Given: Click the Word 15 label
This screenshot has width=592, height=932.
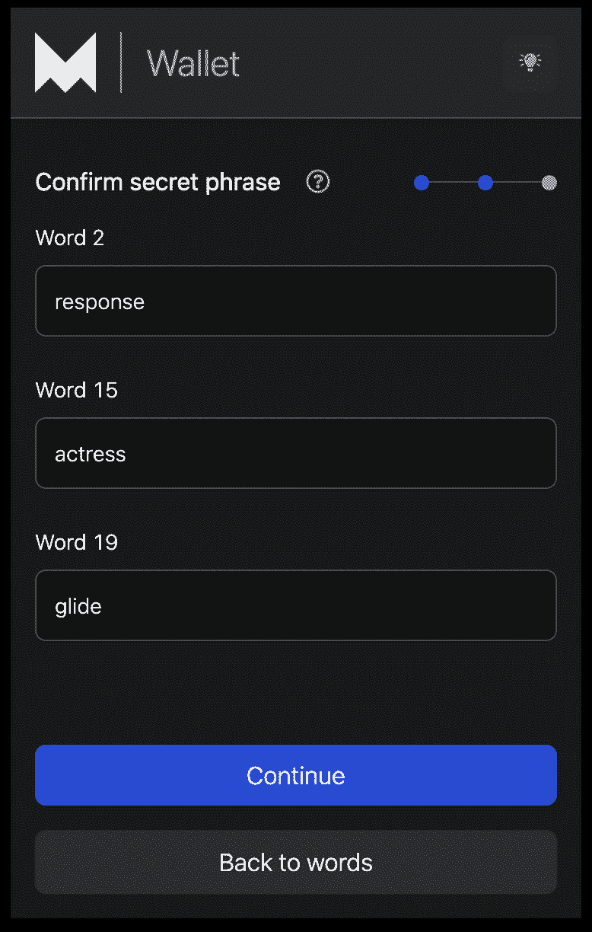Looking at the screenshot, I should coord(76,391).
